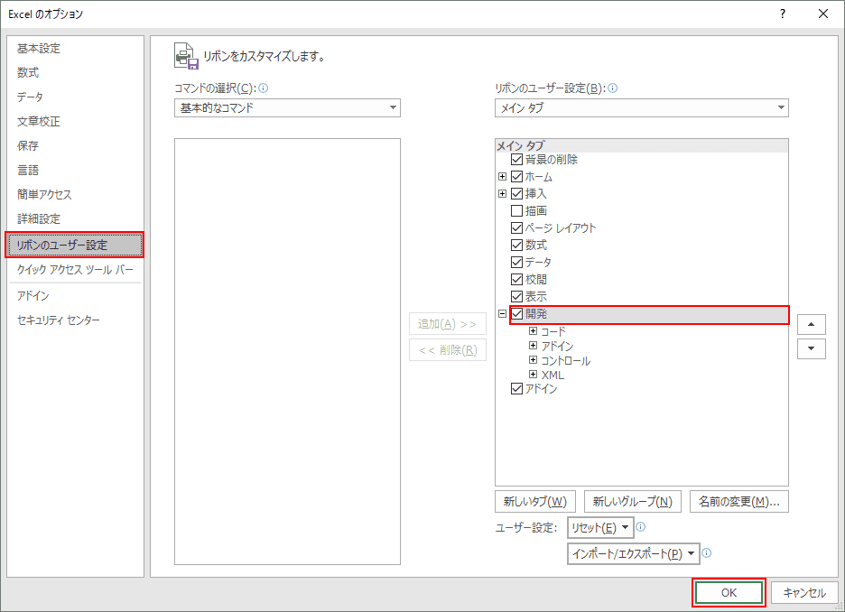
Task: Open the help question mark in title bar
Action: point(783,14)
